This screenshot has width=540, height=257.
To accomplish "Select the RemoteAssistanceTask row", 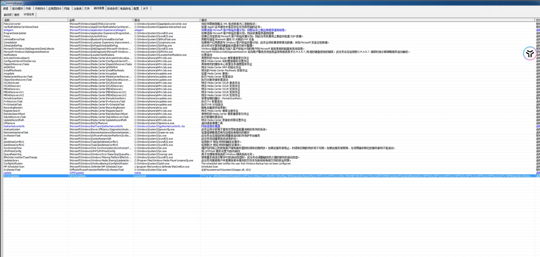I will (x=271, y=133).
